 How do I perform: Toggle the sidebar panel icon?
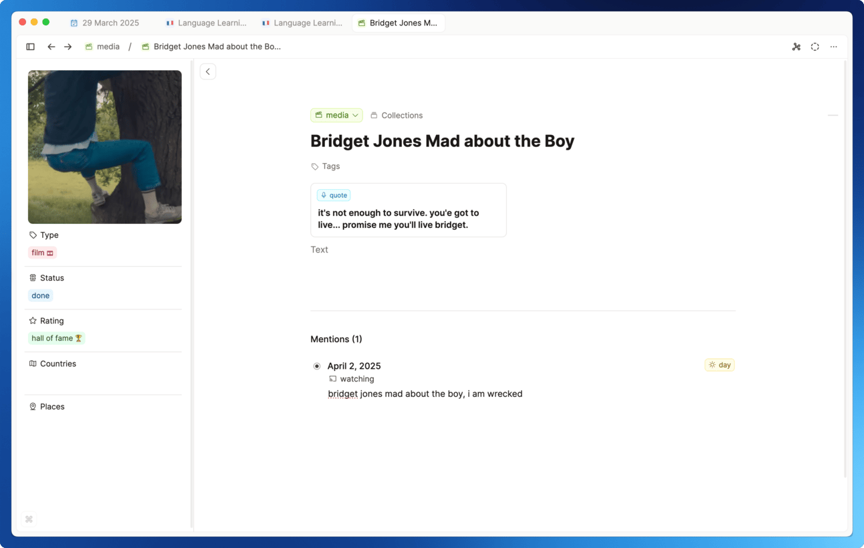30,47
